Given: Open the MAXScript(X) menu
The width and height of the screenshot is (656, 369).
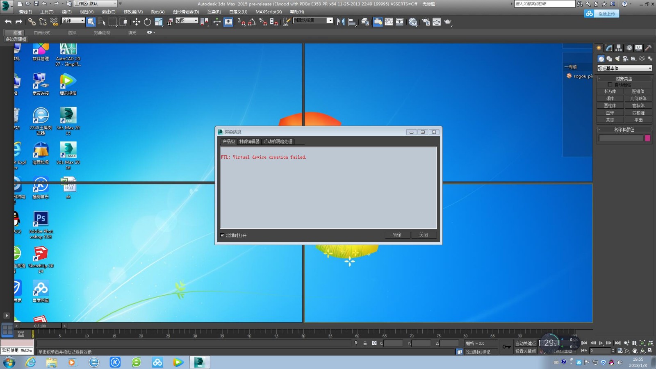Looking at the screenshot, I should pyautogui.click(x=269, y=12).
